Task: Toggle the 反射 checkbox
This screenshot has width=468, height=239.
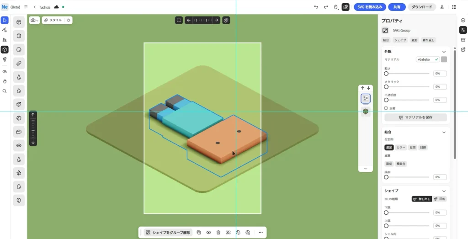Action: click(x=386, y=108)
